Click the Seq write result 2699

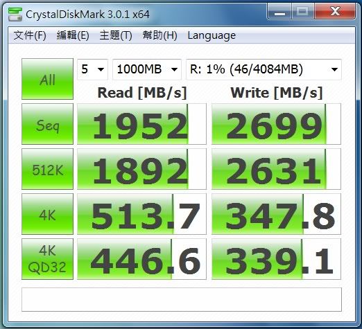pos(276,124)
